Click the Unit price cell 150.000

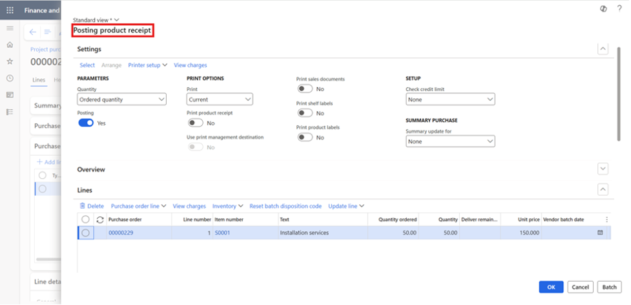[x=521, y=233]
